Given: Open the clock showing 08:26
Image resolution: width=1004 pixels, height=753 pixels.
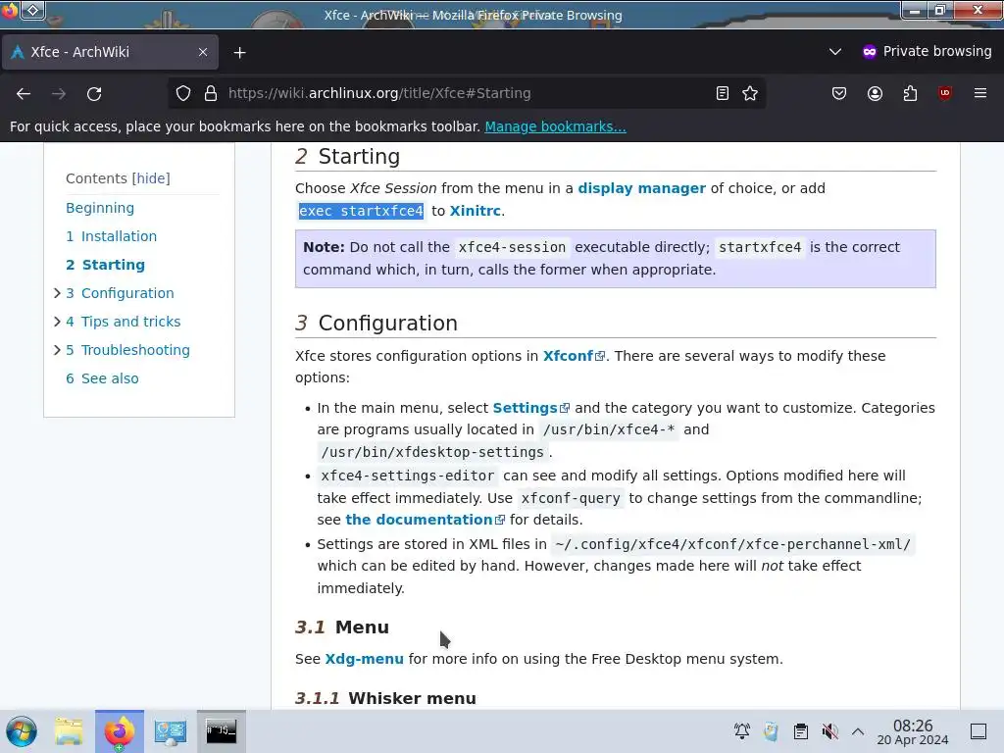Looking at the screenshot, I should tap(913, 731).
